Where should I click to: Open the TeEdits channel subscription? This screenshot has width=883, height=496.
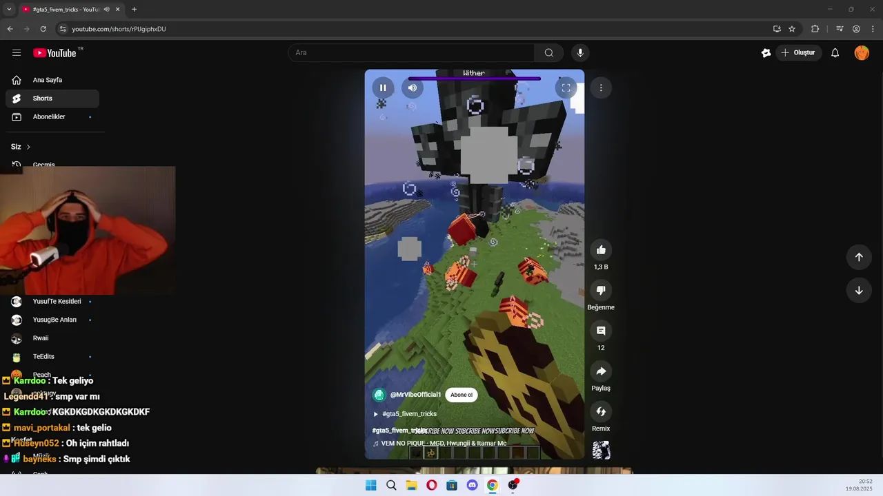coord(52,357)
